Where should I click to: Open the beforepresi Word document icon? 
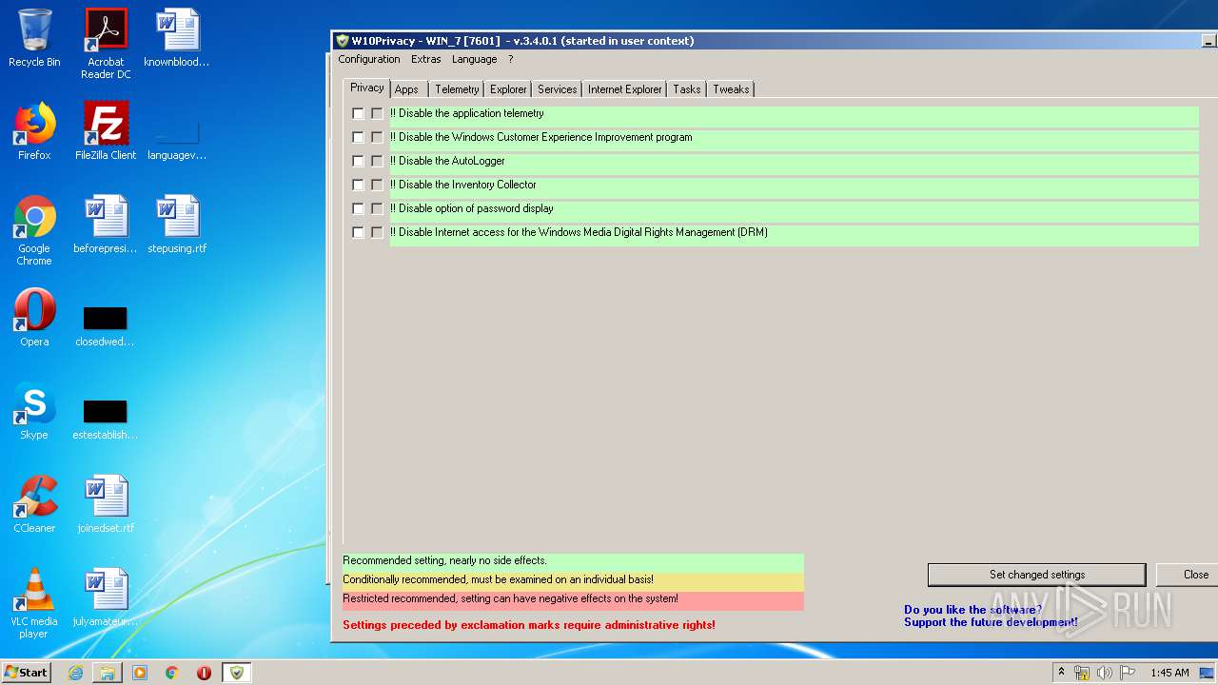[106, 225]
